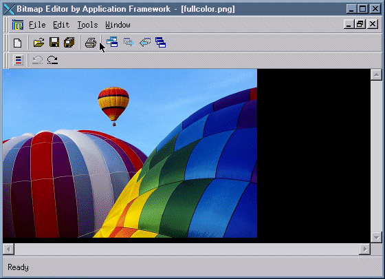Save using the floppy disk icon

tap(54, 42)
